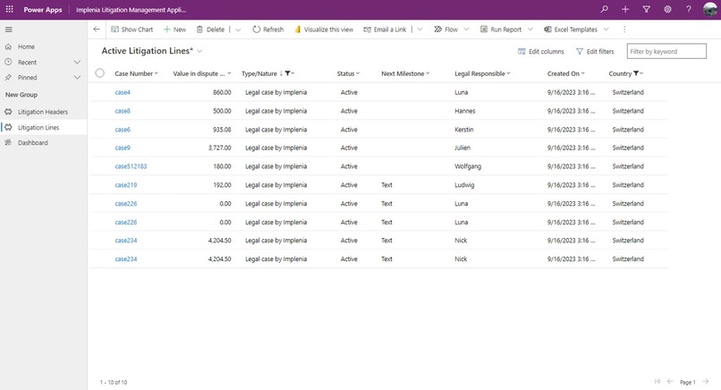Open Litigation Headers in sidebar
This screenshot has width=721, height=390.
click(43, 112)
